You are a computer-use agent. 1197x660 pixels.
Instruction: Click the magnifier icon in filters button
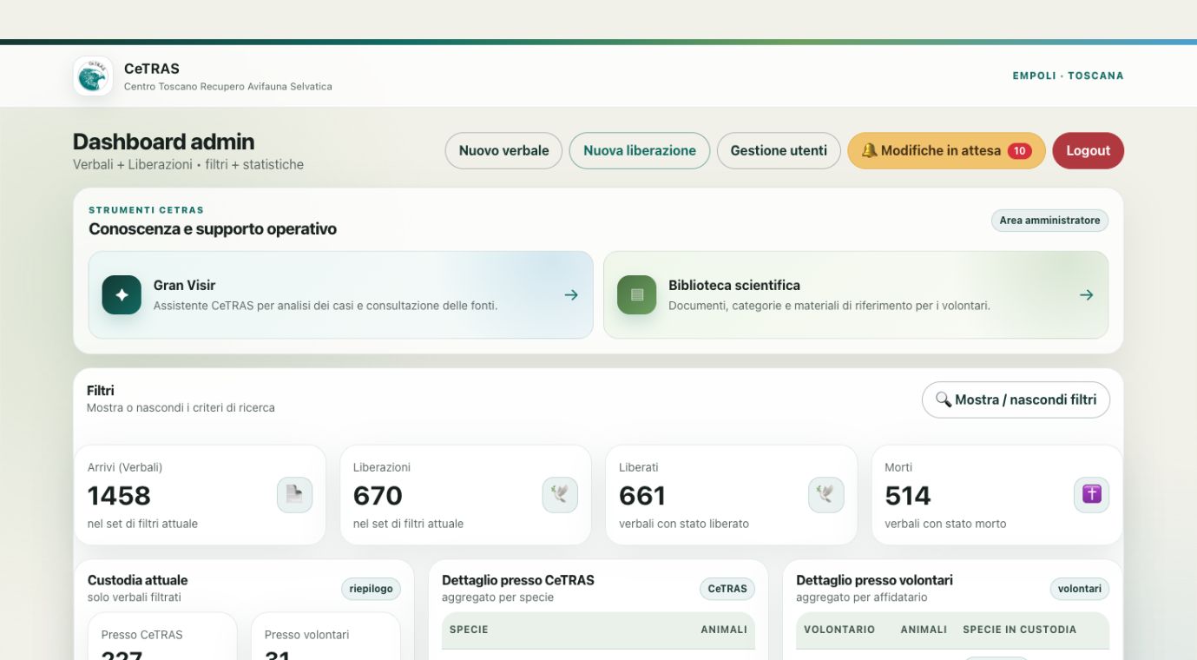point(944,399)
